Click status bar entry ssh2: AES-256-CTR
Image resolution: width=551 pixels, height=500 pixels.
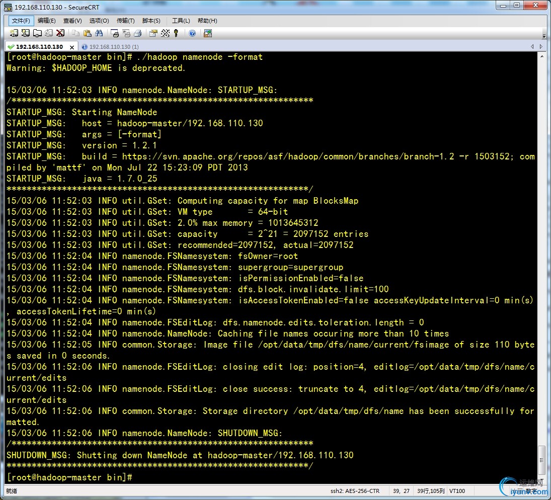[x=355, y=491]
